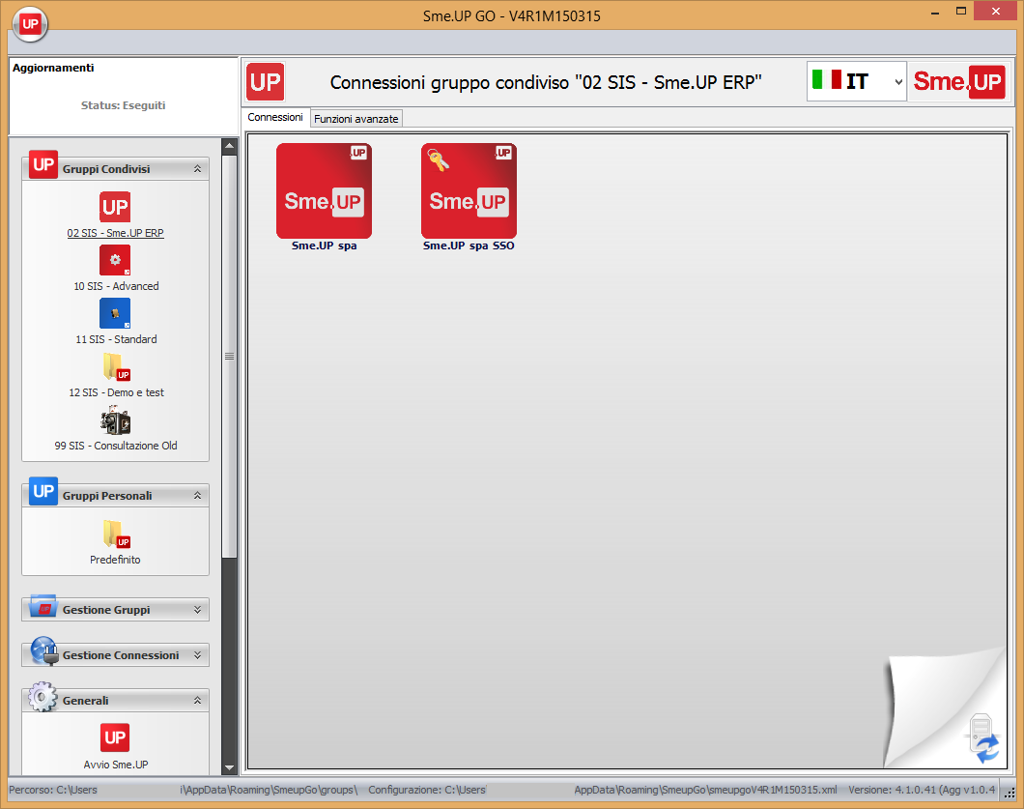Expand the Gestione Gruppi section
Image resolution: width=1024 pixels, height=809 pixels.
pyautogui.click(x=197, y=610)
